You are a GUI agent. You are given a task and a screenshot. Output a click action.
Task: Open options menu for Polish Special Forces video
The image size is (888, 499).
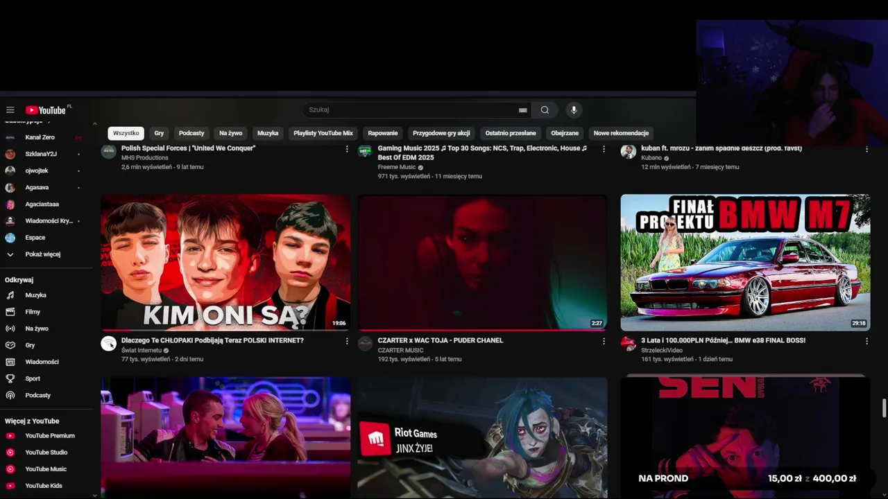(347, 149)
